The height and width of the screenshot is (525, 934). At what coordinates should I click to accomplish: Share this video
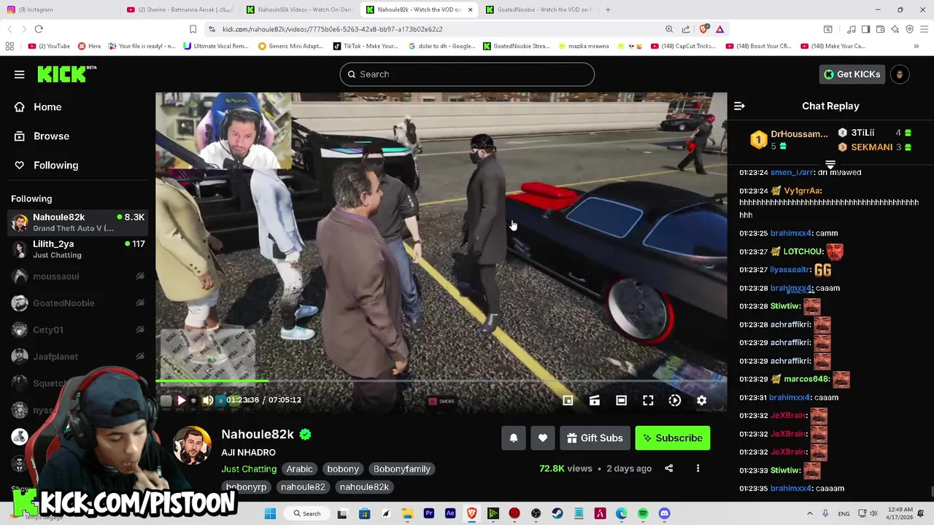[668, 469]
